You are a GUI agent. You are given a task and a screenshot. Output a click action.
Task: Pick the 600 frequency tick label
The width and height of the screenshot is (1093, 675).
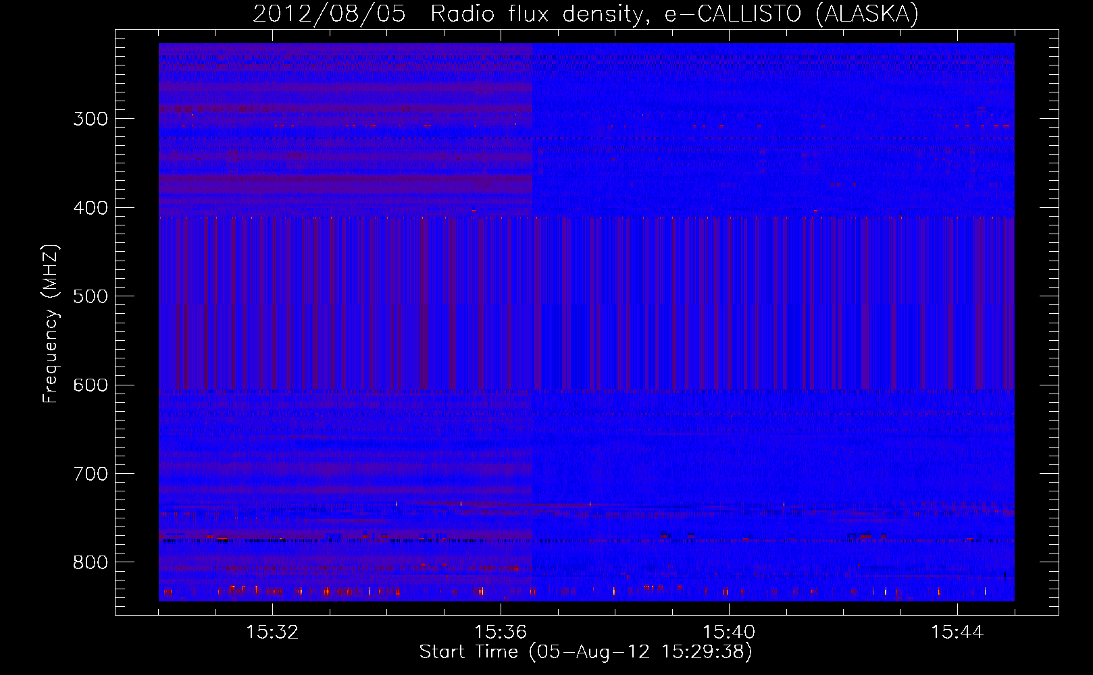point(91,385)
